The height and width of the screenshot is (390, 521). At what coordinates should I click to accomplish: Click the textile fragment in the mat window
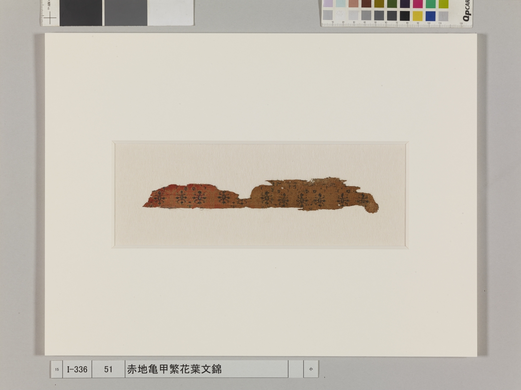click(260, 195)
